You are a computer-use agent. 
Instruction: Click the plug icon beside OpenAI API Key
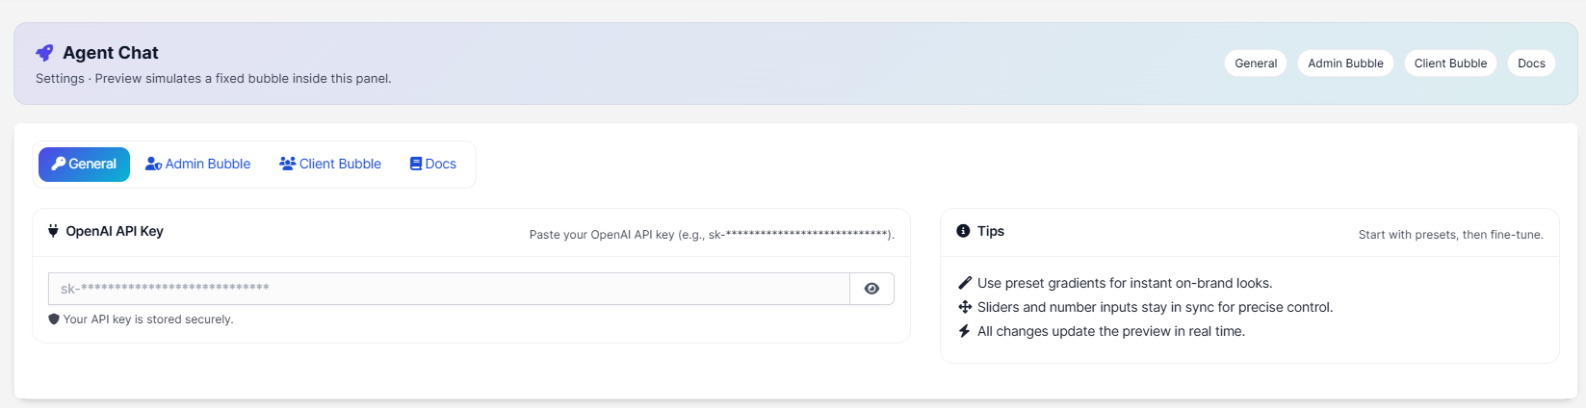tap(53, 231)
